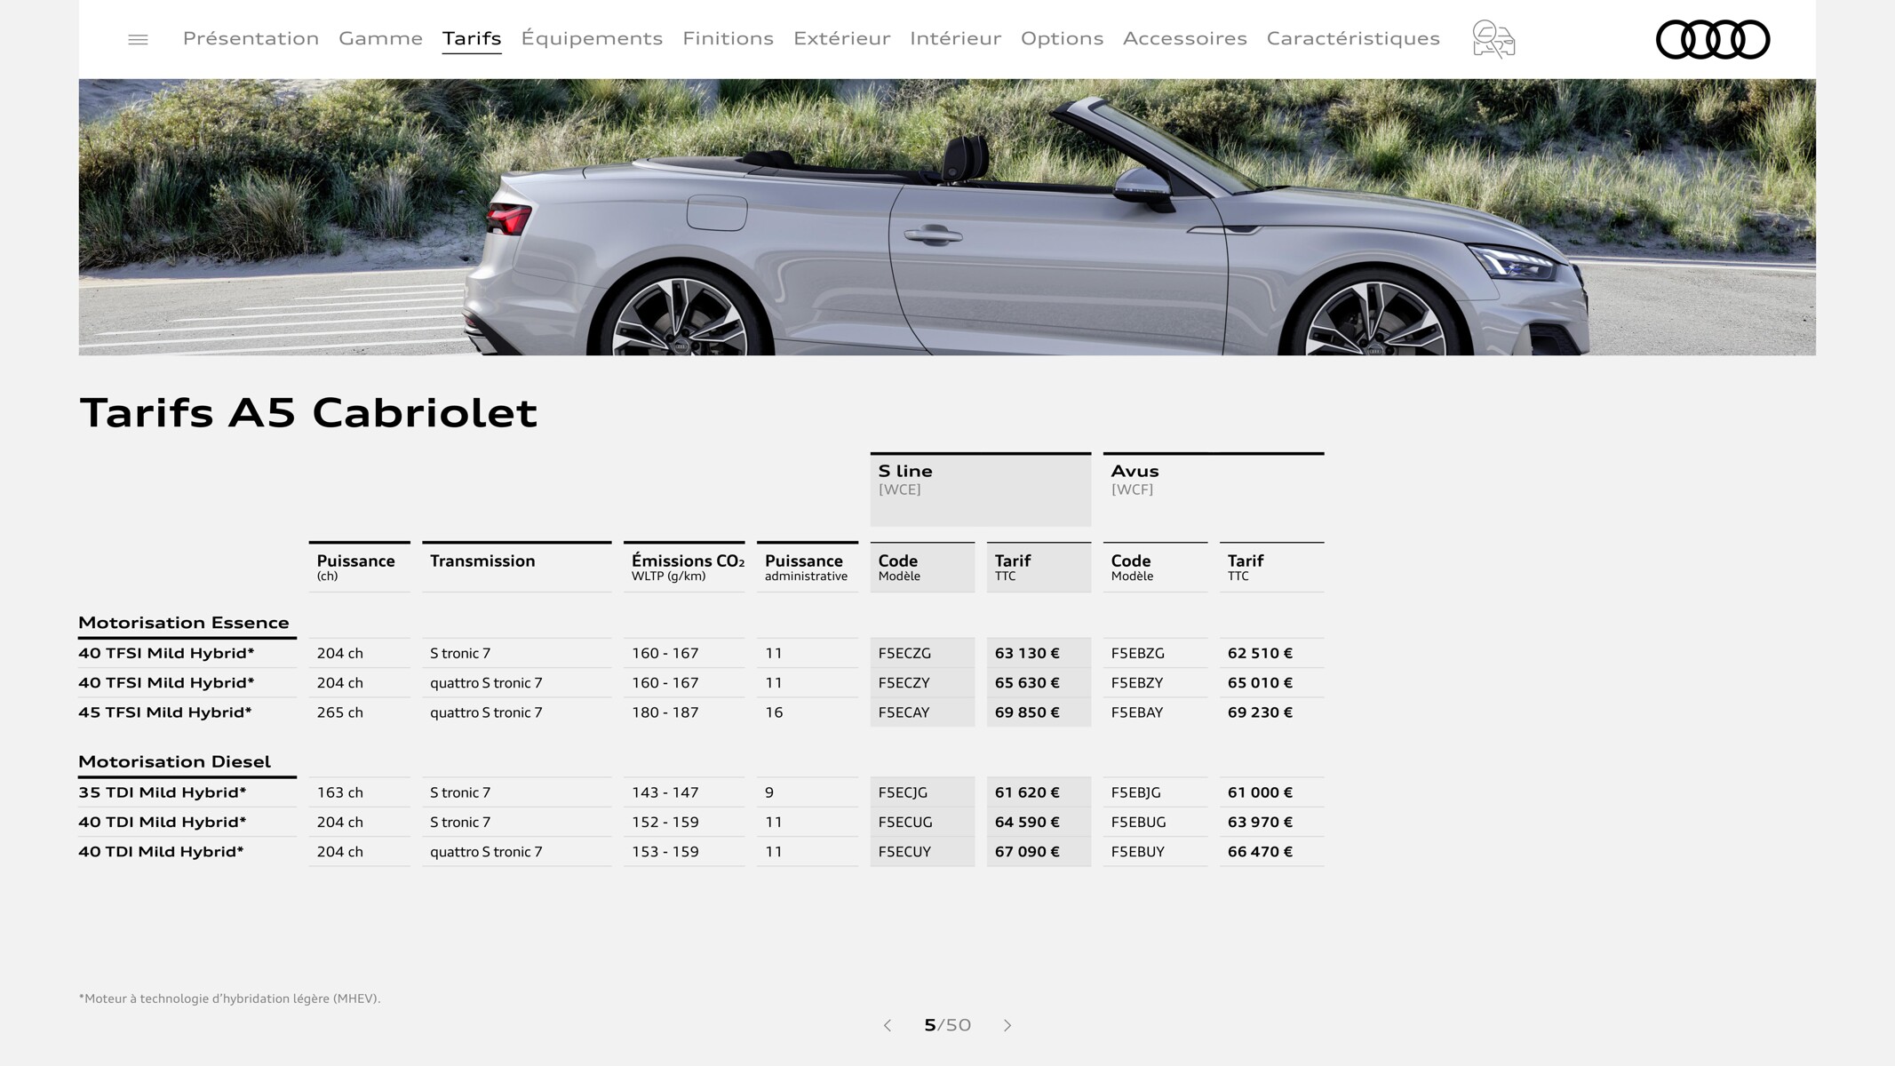
Task: Click model code F5EBUY
Action: (x=1137, y=852)
